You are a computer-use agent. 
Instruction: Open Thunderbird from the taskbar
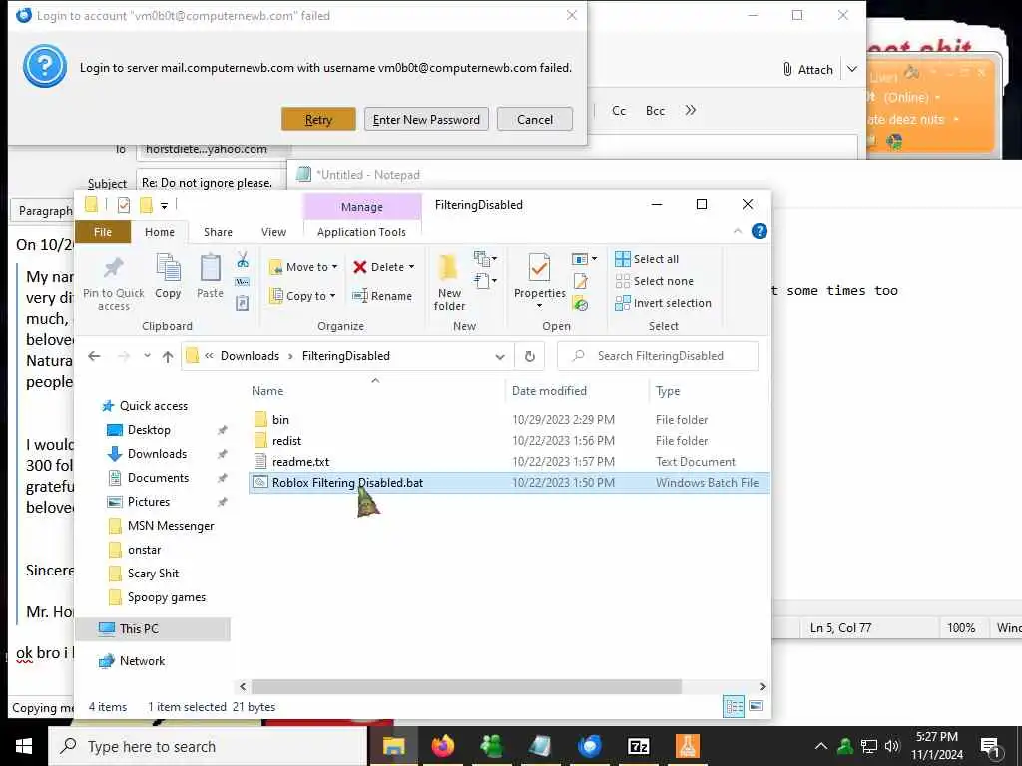coord(589,746)
